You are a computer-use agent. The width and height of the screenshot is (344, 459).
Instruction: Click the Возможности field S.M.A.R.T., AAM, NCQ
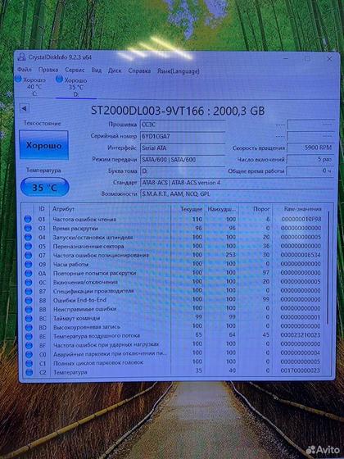pos(238,193)
